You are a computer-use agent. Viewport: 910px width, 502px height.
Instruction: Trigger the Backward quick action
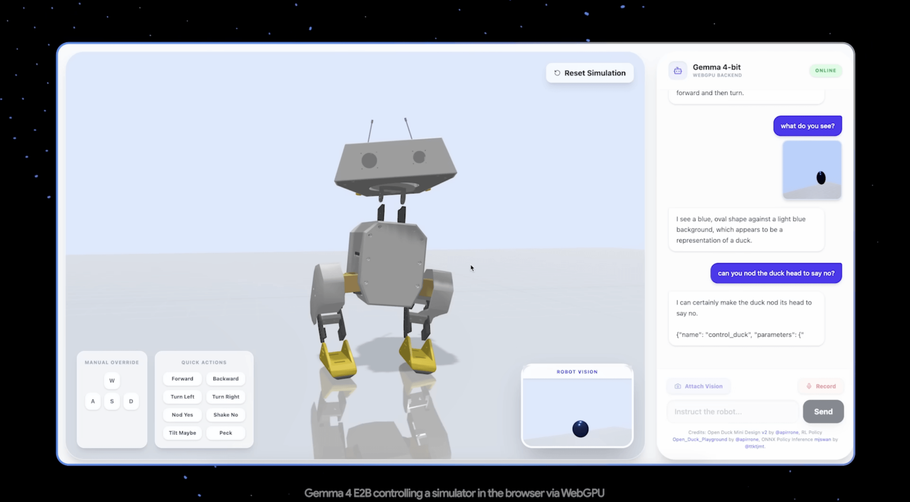click(x=225, y=379)
